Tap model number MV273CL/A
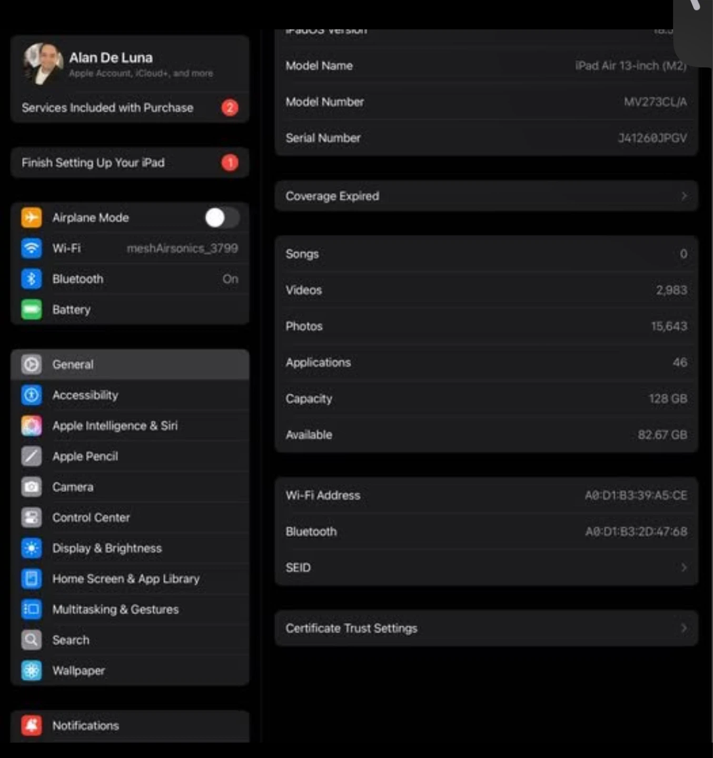The width and height of the screenshot is (713, 758). click(656, 102)
